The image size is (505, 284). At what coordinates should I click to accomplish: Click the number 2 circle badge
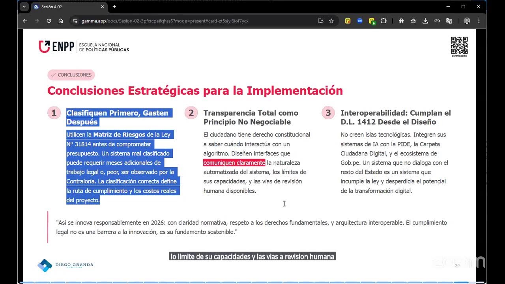click(191, 113)
